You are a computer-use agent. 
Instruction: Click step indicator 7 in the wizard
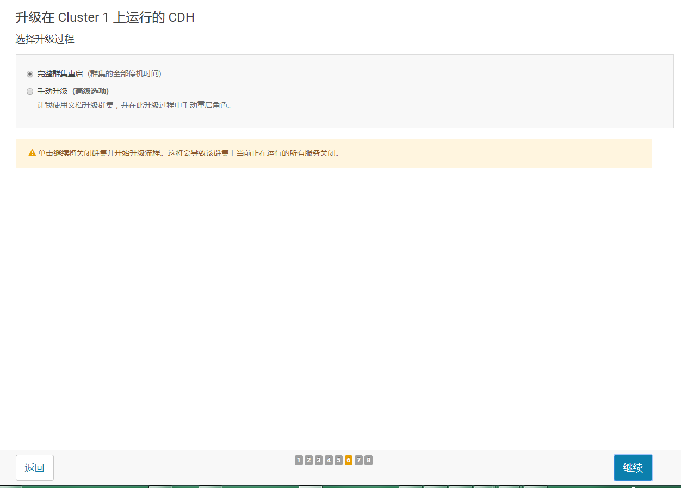click(358, 460)
